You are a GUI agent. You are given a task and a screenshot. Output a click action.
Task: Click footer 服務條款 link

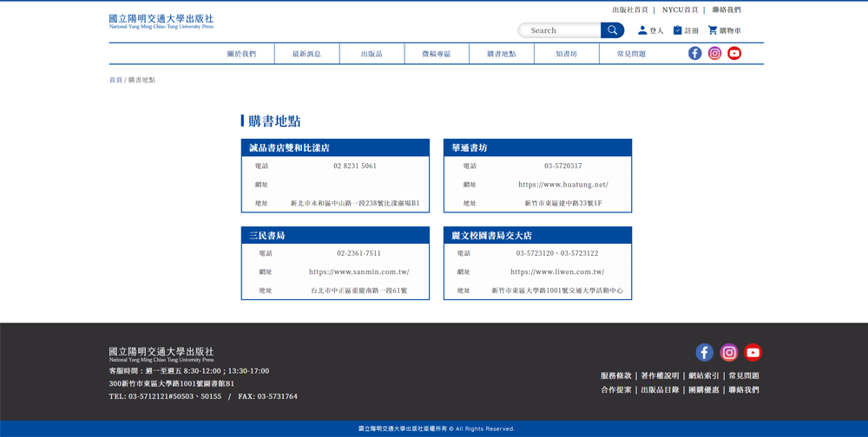pyautogui.click(x=615, y=375)
